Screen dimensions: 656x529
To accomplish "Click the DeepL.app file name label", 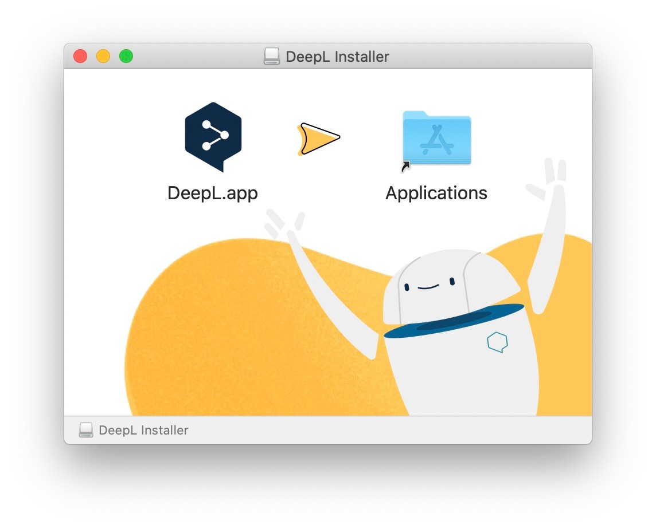I will click(213, 194).
